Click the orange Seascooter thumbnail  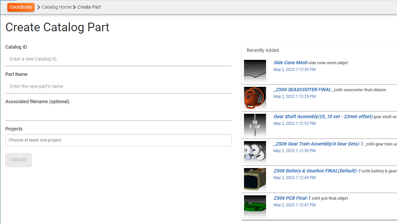(x=255, y=98)
